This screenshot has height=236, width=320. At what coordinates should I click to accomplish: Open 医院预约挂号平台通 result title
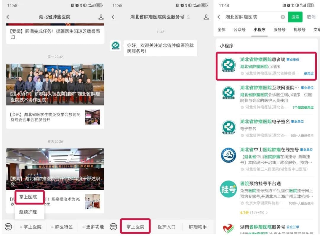pyautogui.click(x=260, y=183)
